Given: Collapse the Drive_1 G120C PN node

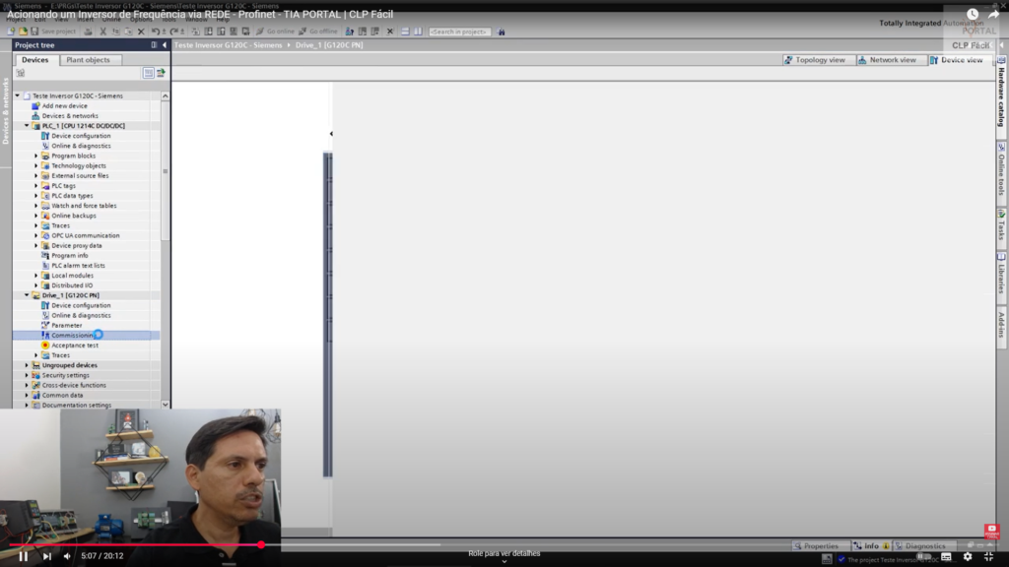Looking at the screenshot, I should point(27,295).
